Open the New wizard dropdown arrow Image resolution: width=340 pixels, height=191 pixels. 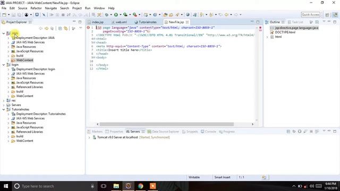click(x=8, y=15)
